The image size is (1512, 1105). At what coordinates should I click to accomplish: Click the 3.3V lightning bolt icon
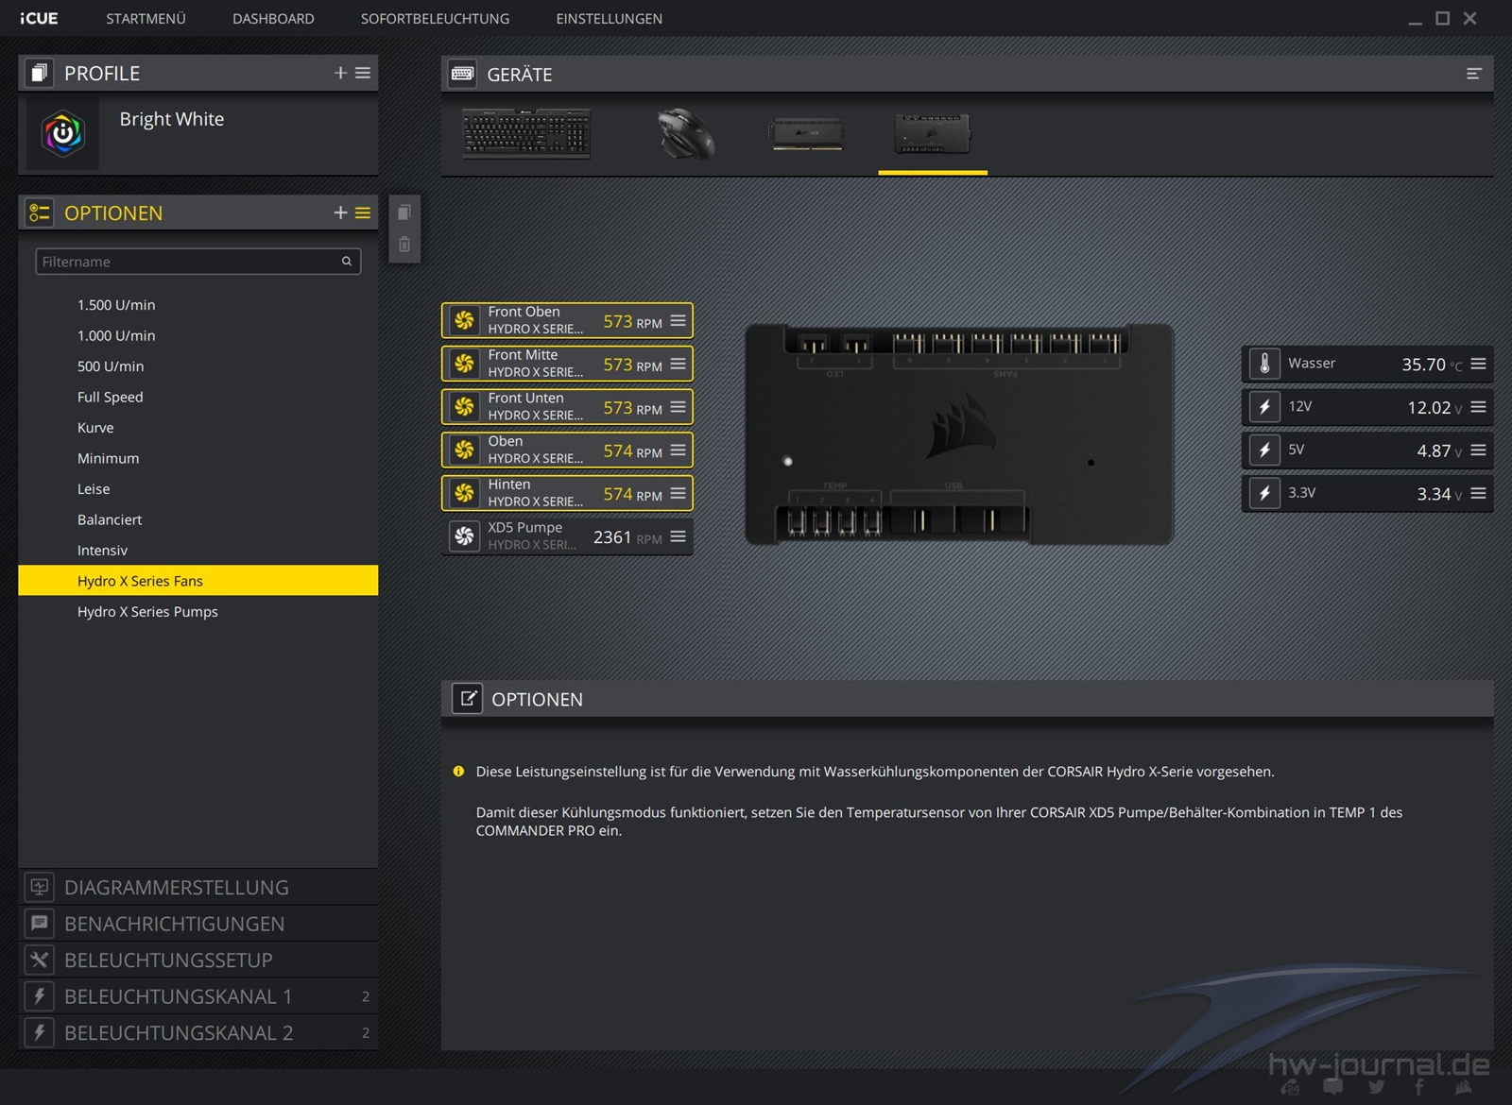[1264, 493]
